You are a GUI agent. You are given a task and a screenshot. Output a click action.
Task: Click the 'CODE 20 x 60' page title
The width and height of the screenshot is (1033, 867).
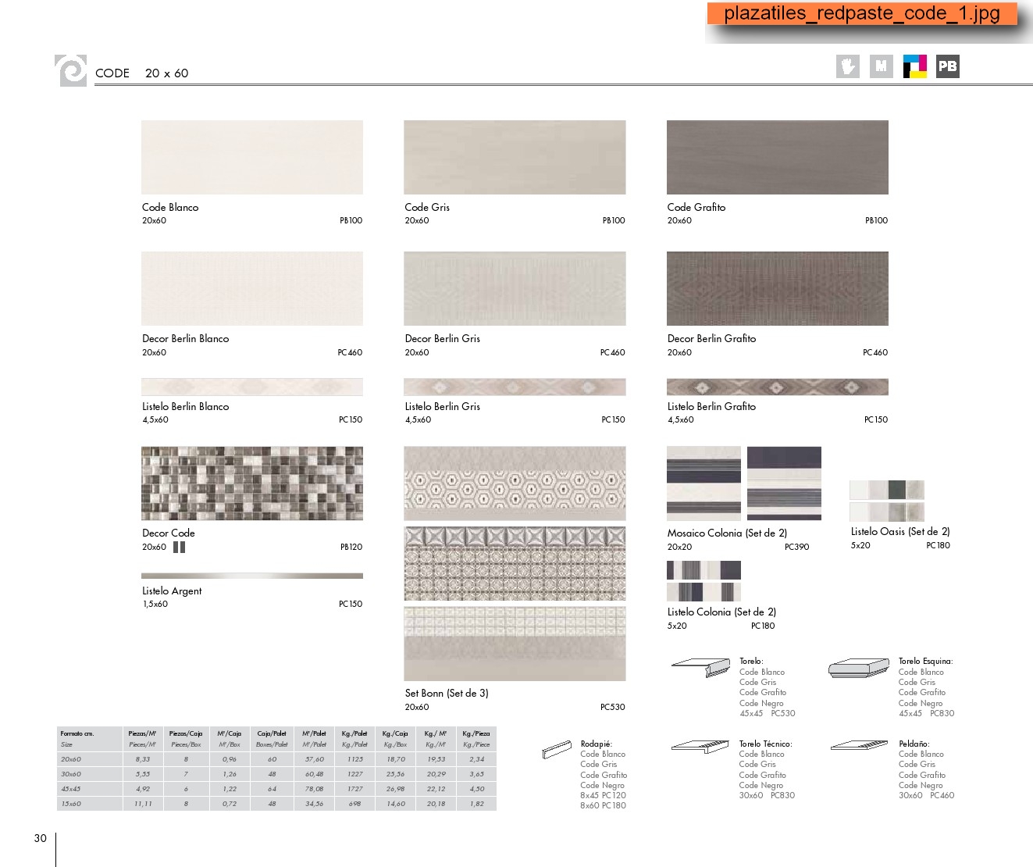click(141, 73)
